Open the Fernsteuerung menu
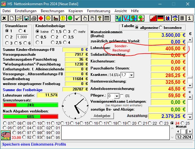 (99, 11)
